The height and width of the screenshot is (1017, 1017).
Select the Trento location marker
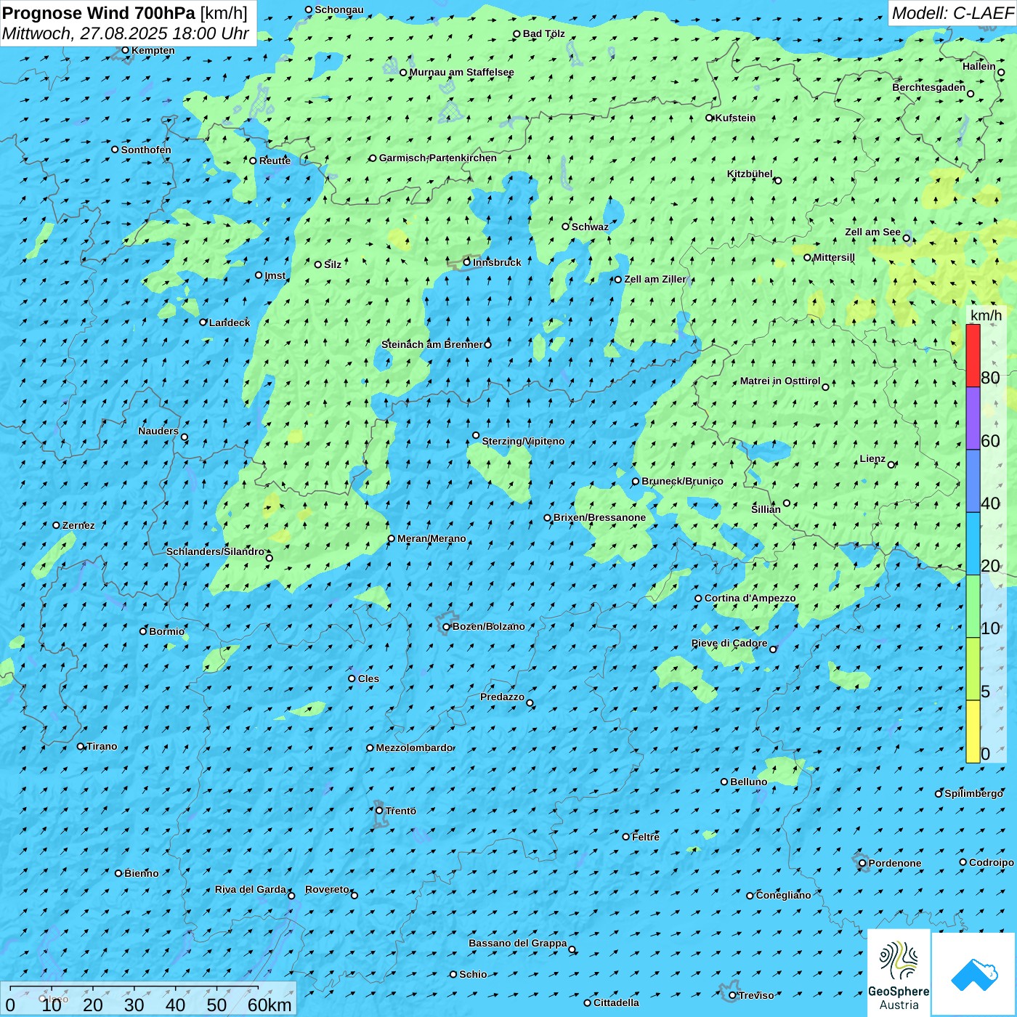(x=379, y=811)
